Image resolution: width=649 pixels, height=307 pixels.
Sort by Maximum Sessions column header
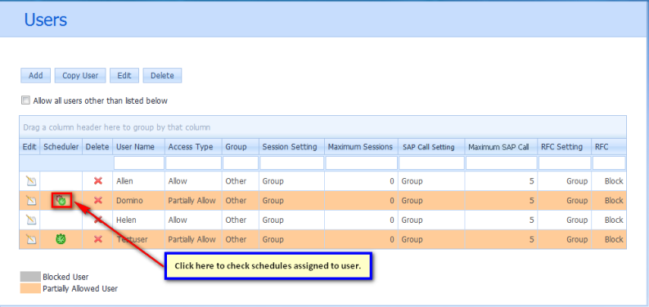click(361, 147)
